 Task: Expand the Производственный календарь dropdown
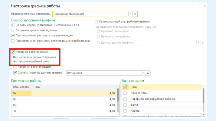130,14
